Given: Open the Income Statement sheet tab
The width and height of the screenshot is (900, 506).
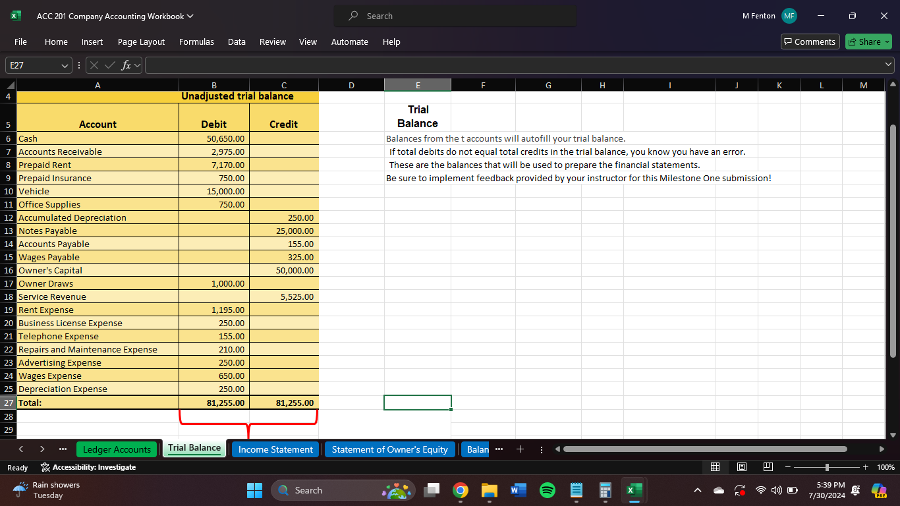Looking at the screenshot, I should [275, 449].
